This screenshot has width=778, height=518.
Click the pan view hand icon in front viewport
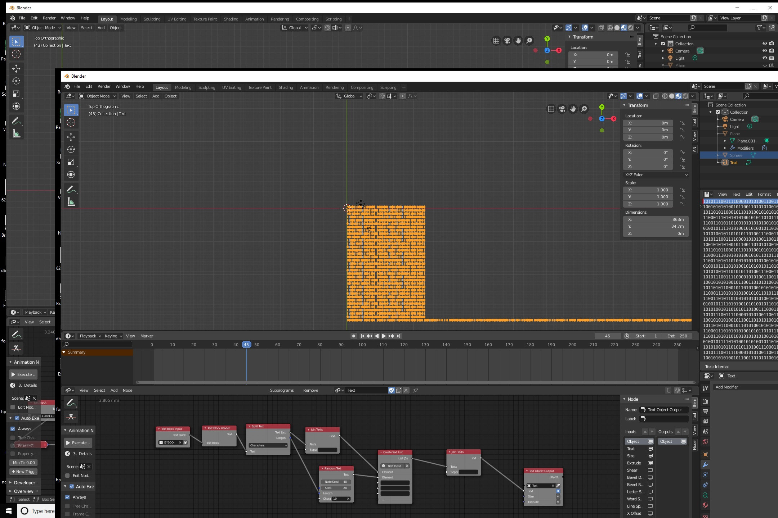[573, 109]
